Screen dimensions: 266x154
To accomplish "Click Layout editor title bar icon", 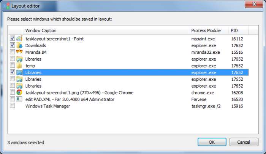I will (6, 6).
